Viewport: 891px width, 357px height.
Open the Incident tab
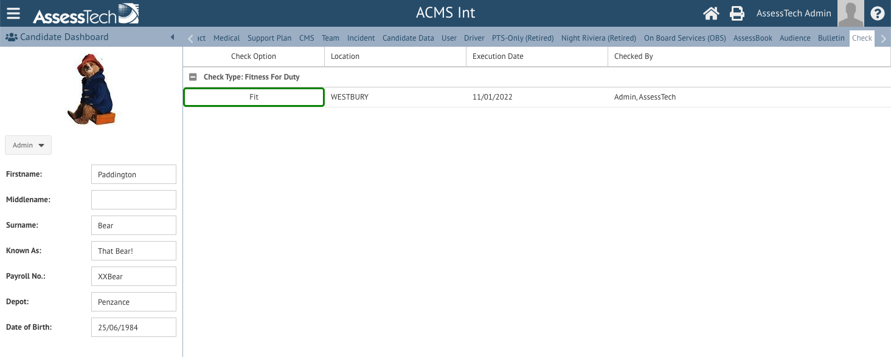[x=361, y=38]
